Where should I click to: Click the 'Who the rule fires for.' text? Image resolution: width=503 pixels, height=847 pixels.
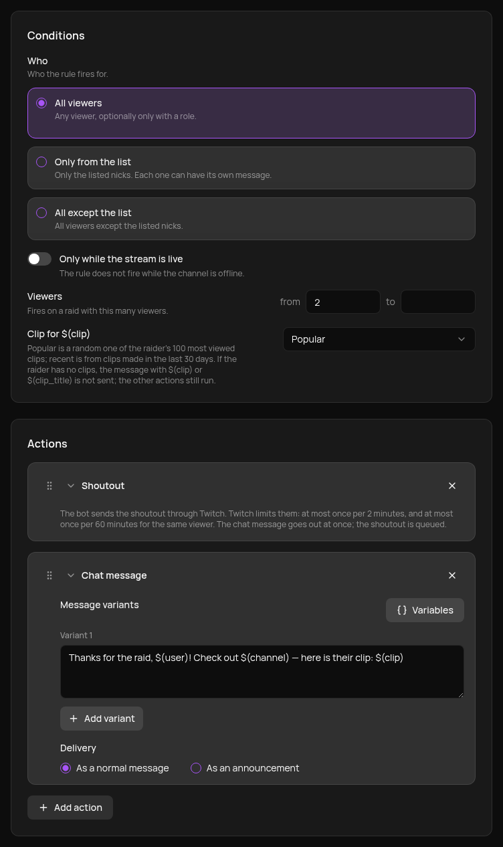click(68, 74)
